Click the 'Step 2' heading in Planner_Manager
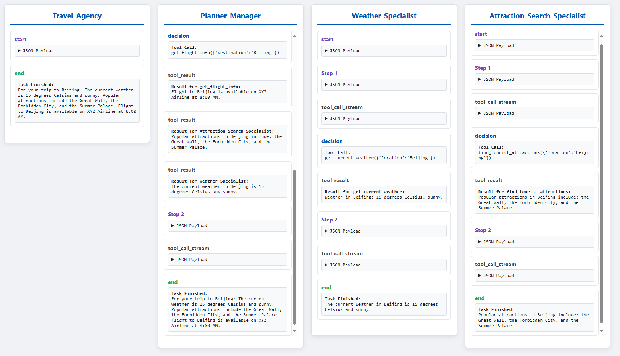 tap(176, 214)
